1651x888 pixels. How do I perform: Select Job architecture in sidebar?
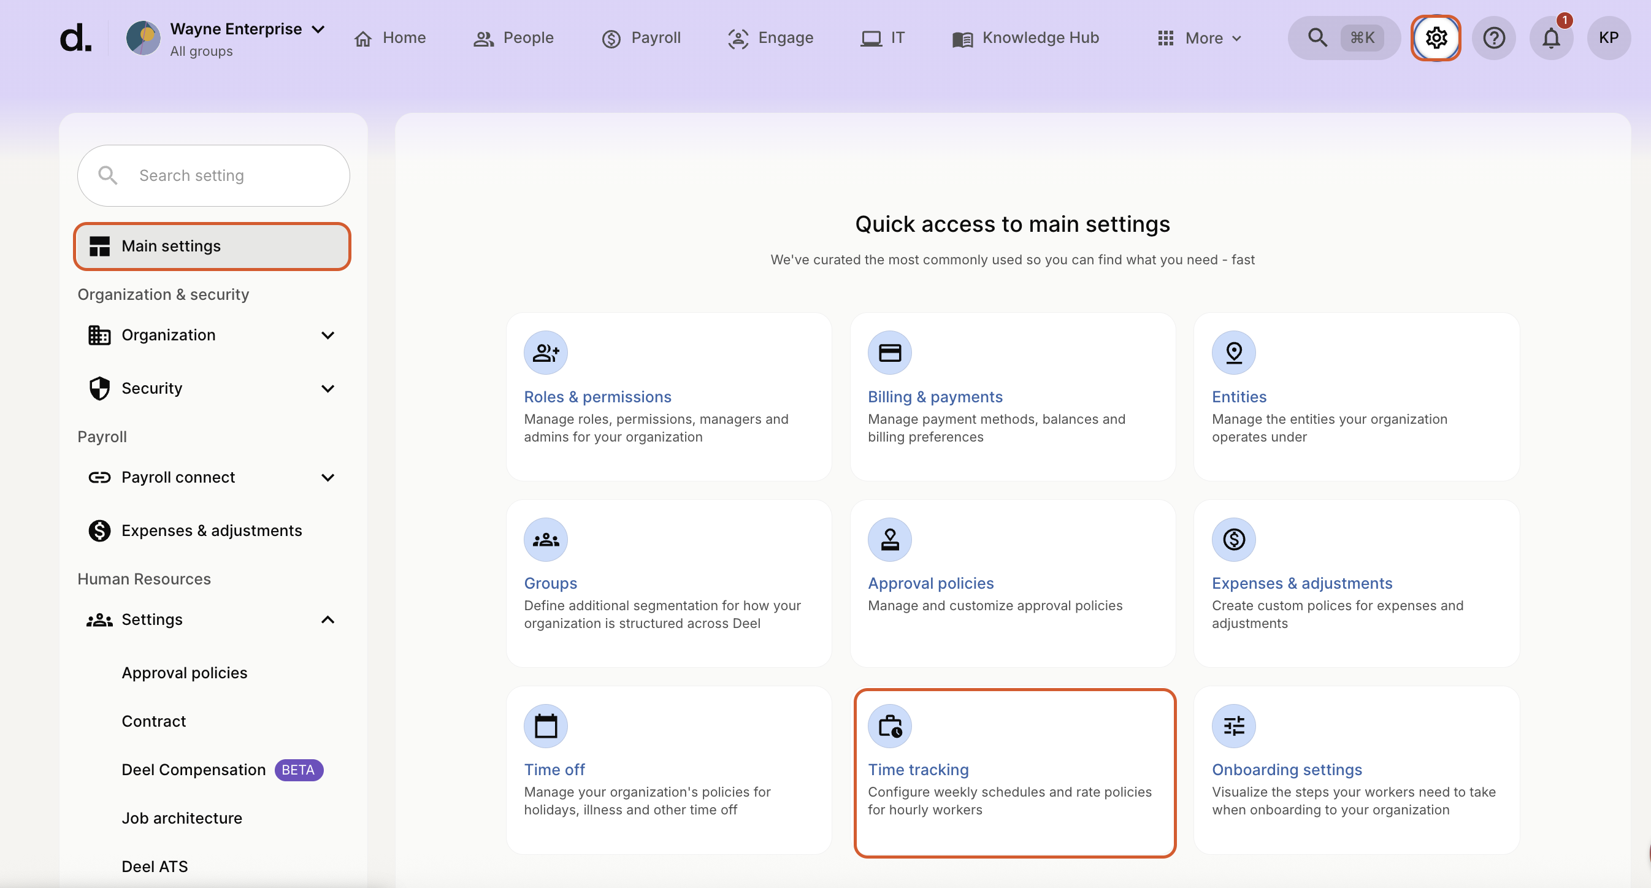pos(182,818)
